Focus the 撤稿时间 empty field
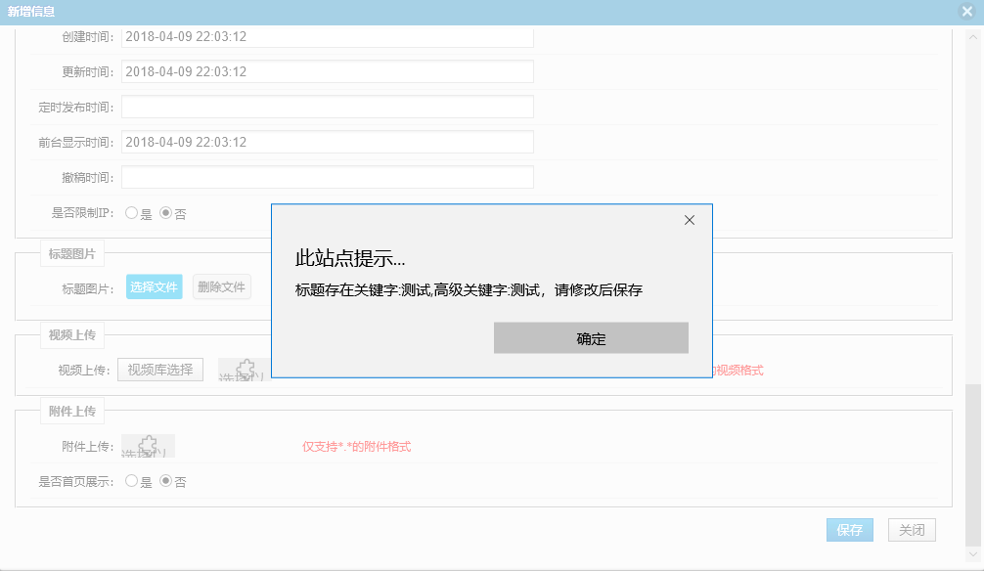The image size is (984, 571). [327, 177]
